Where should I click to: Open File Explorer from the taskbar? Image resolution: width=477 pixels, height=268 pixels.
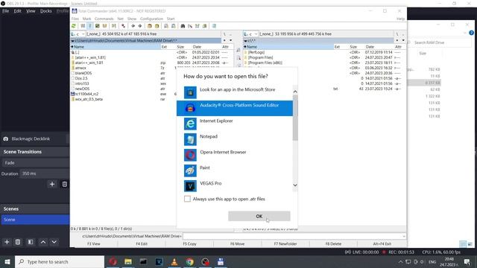128,261
